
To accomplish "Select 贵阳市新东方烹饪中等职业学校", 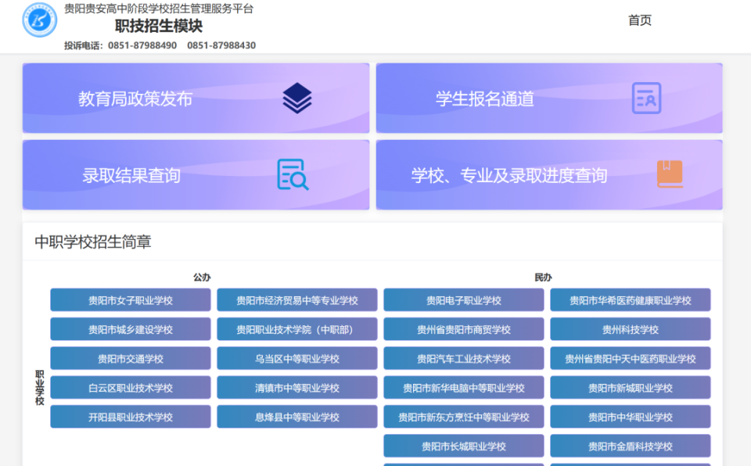I will pos(464,418).
